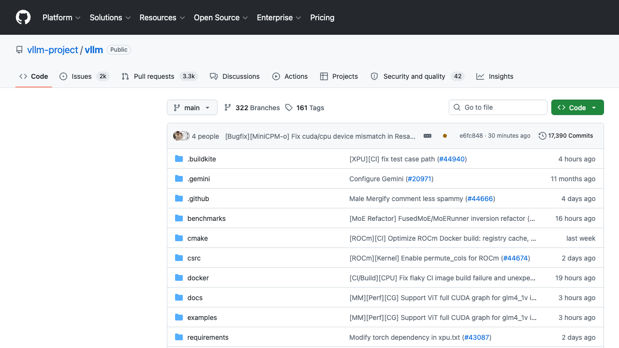Screen dimensions: 619x348
Task: Open pull request #44940 link
Action: click(452, 159)
